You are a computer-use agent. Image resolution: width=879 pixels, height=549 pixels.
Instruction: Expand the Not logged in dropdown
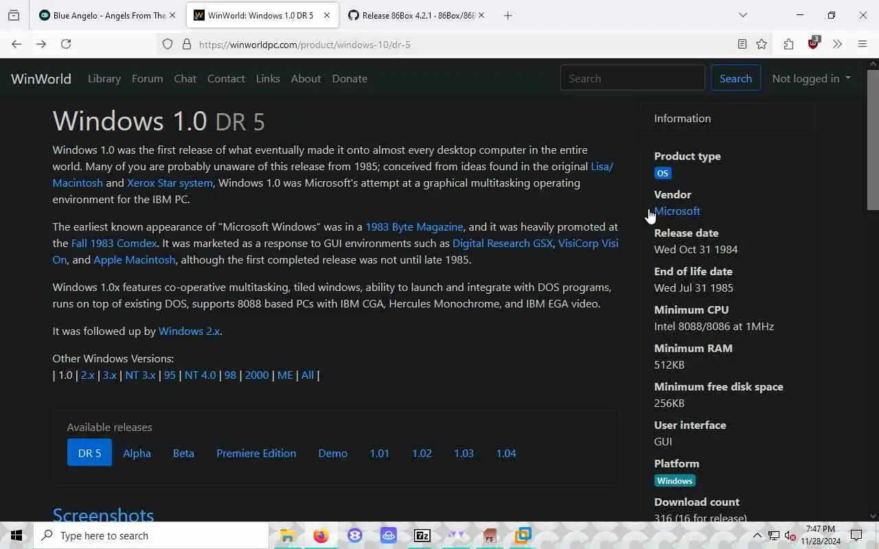point(811,78)
